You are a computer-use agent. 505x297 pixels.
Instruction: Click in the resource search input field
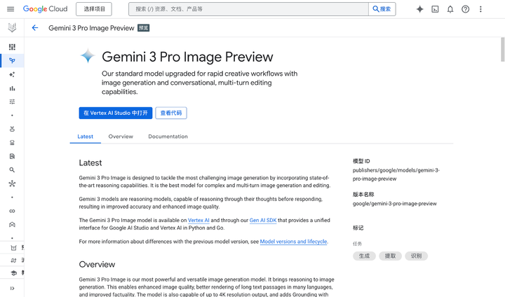[x=249, y=9]
